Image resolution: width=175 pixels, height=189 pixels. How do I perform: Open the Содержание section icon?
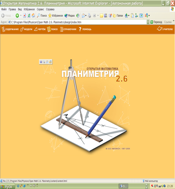pyautogui.click(x=4, y=29)
